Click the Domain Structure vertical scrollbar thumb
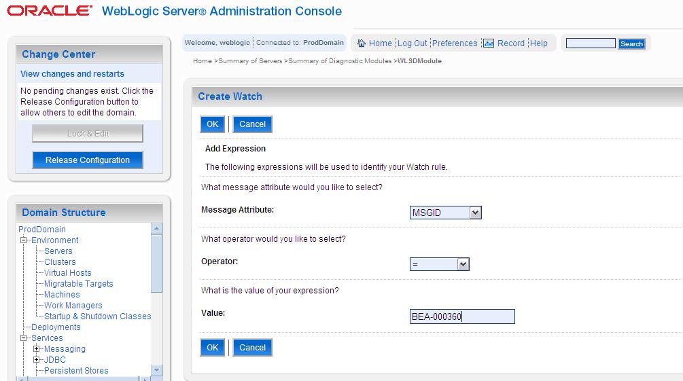 [x=157, y=264]
